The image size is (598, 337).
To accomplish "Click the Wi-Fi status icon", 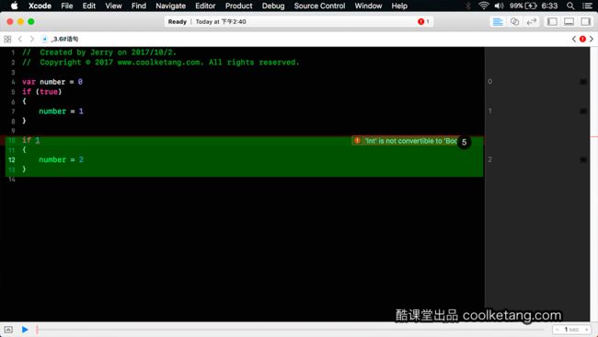I will tap(483, 6).
